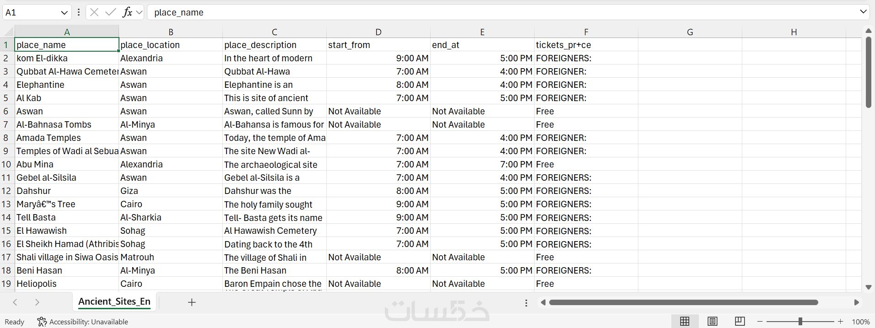Open the function dropdown beside fx

[x=139, y=12]
